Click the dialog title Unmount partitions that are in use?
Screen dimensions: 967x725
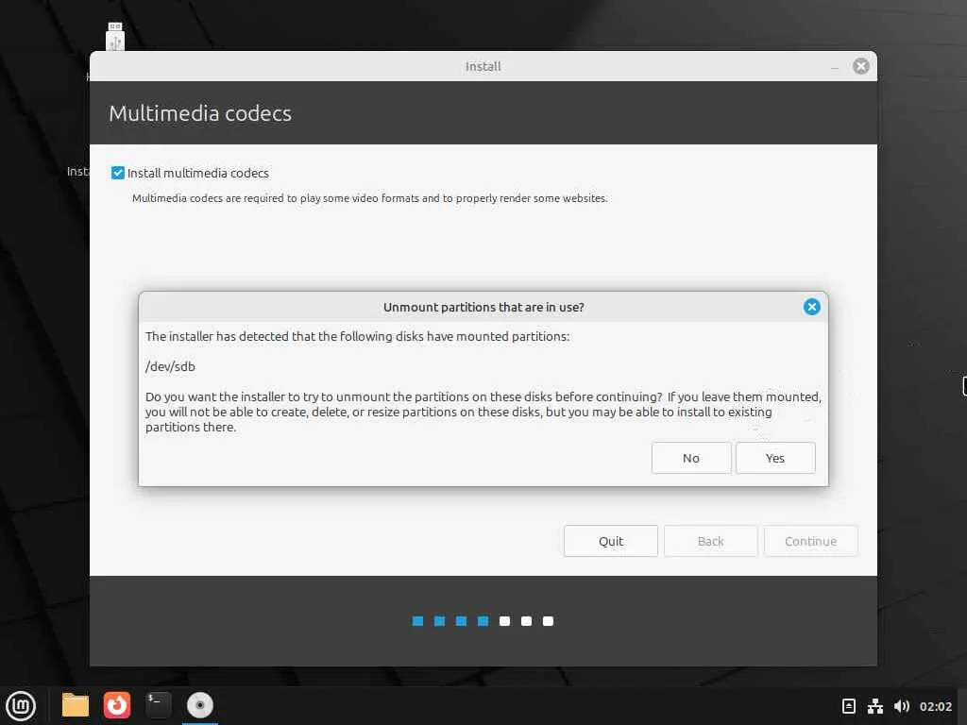(x=483, y=307)
